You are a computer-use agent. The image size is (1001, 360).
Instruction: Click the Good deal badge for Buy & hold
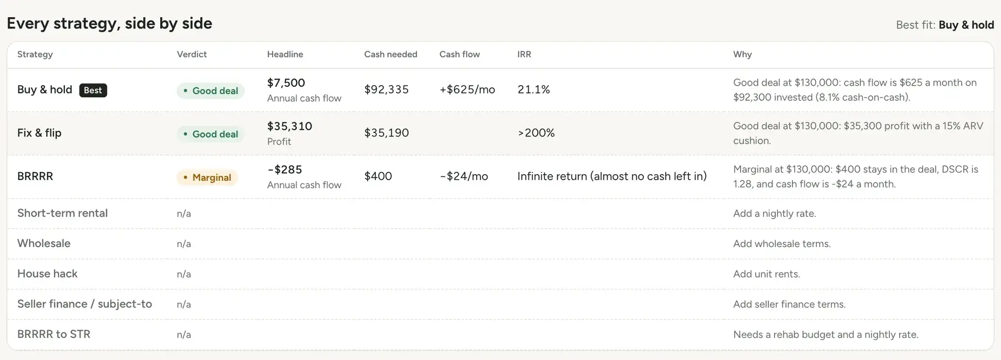211,91
